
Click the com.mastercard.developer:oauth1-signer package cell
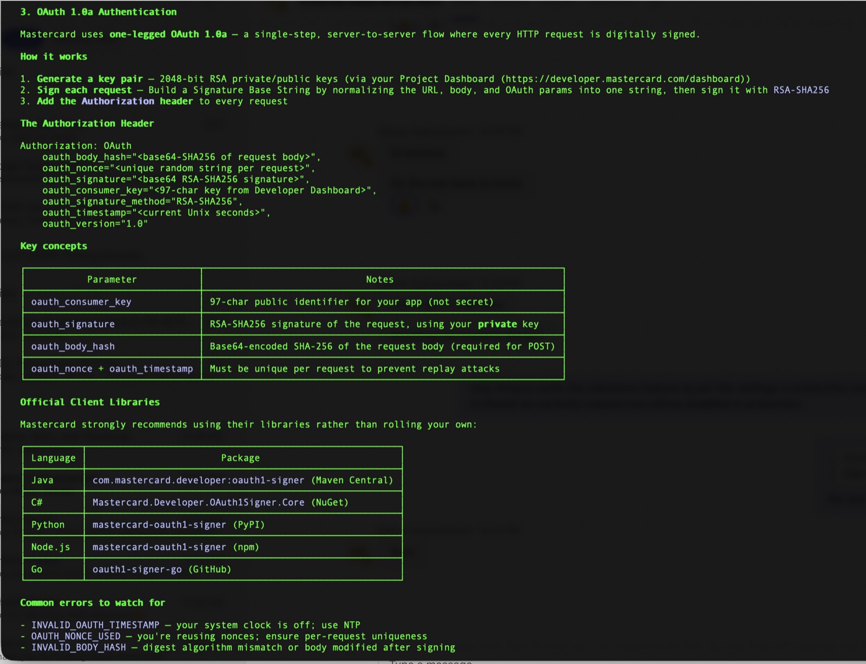point(243,480)
